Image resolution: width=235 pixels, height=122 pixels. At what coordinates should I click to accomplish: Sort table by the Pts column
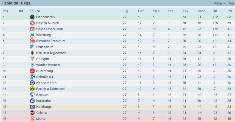click(x=230, y=11)
